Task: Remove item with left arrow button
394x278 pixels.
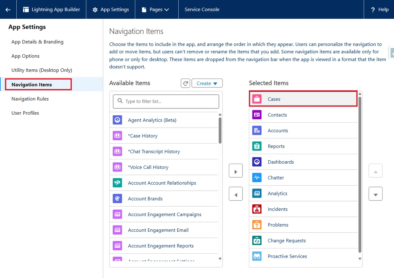Action: point(236,194)
